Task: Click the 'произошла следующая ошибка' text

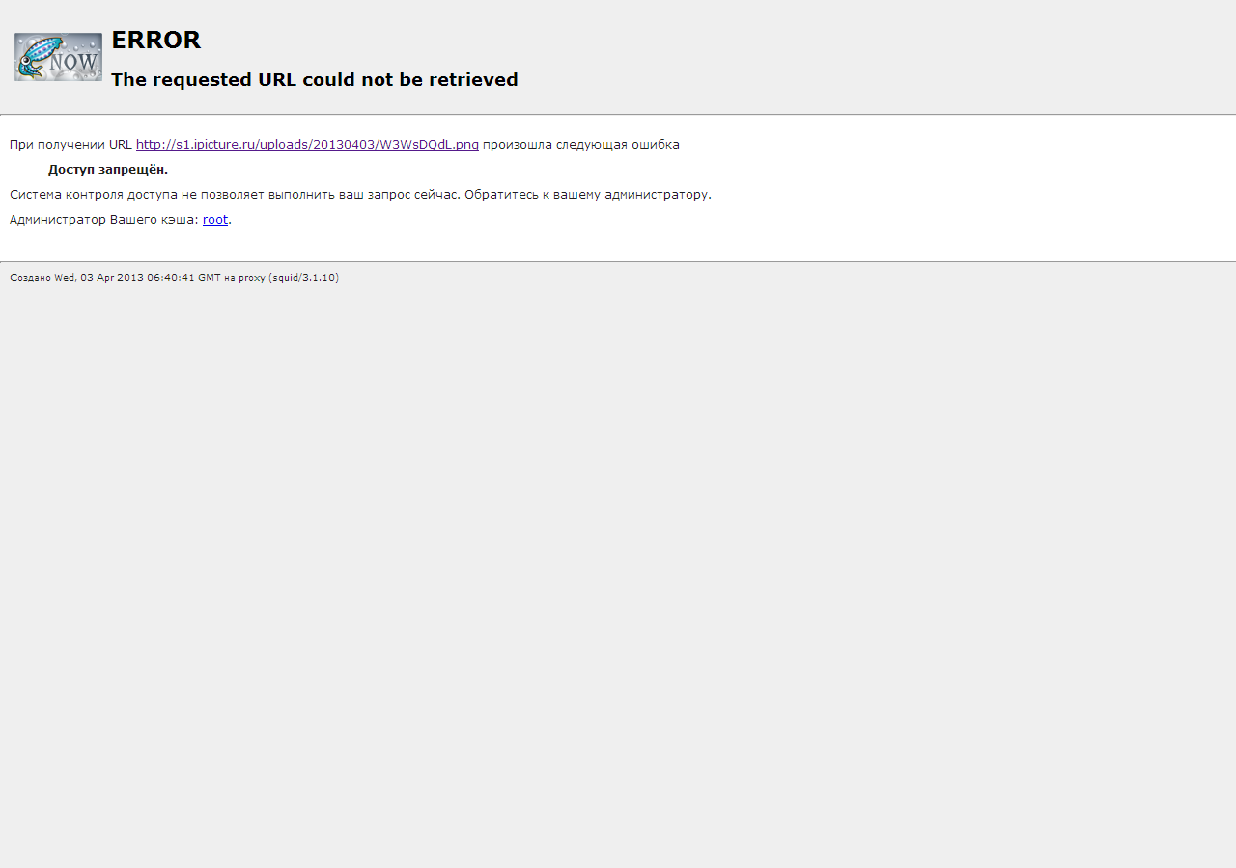Action: pos(581,145)
